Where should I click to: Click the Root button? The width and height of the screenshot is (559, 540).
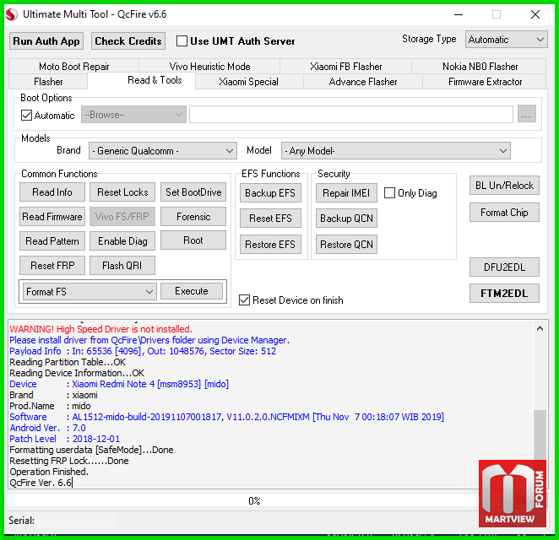tap(193, 240)
